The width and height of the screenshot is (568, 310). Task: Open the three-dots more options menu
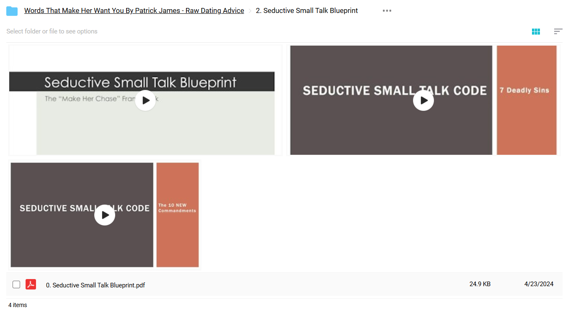pyautogui.click(x=387, y=11)
